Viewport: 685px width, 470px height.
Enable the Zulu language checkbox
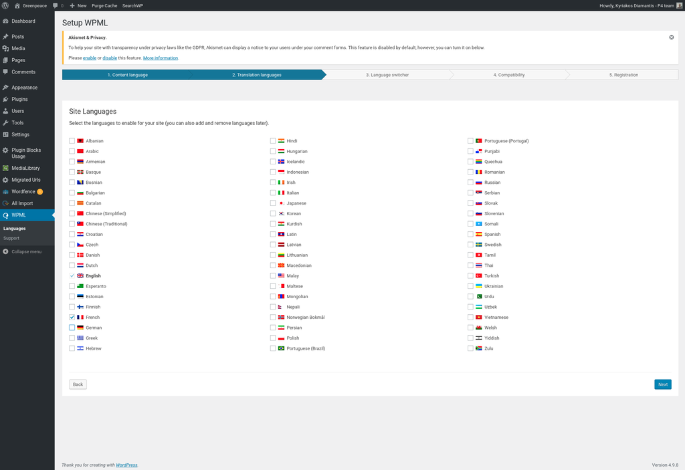tap(470, 348)
